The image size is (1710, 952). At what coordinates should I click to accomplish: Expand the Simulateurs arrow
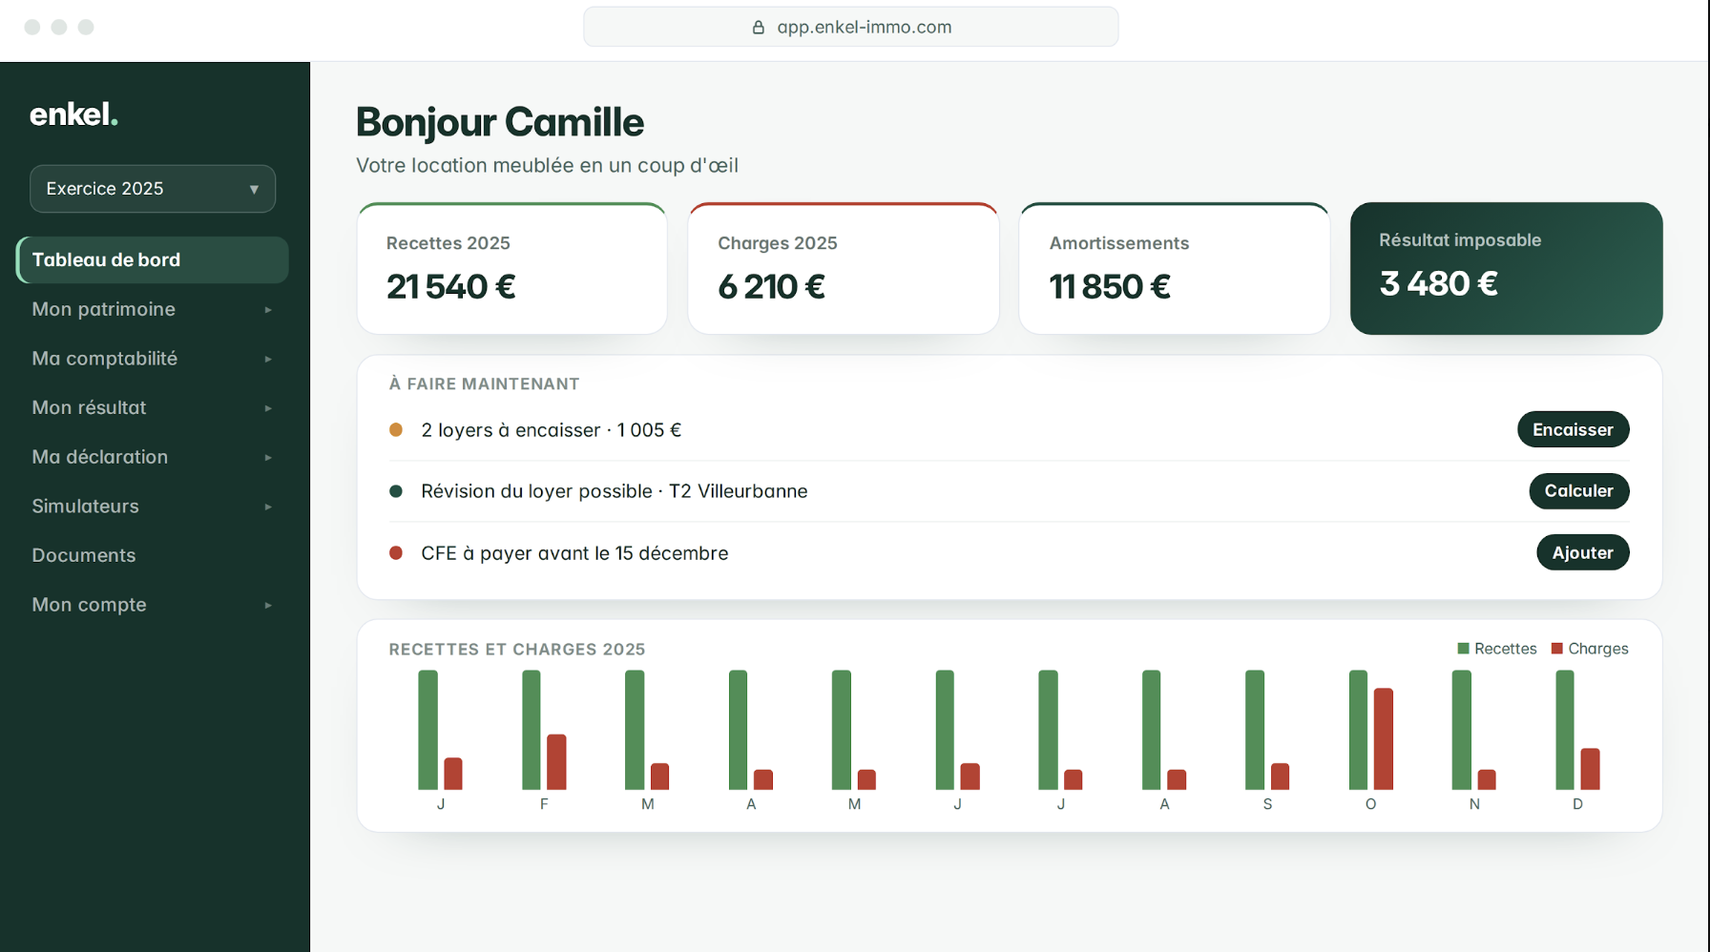coord(268,507)
